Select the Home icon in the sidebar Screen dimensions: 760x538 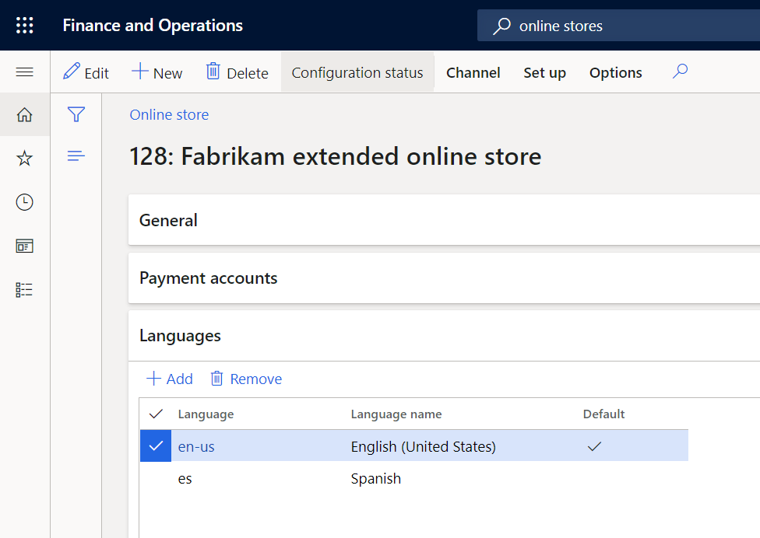coord(24,114)
